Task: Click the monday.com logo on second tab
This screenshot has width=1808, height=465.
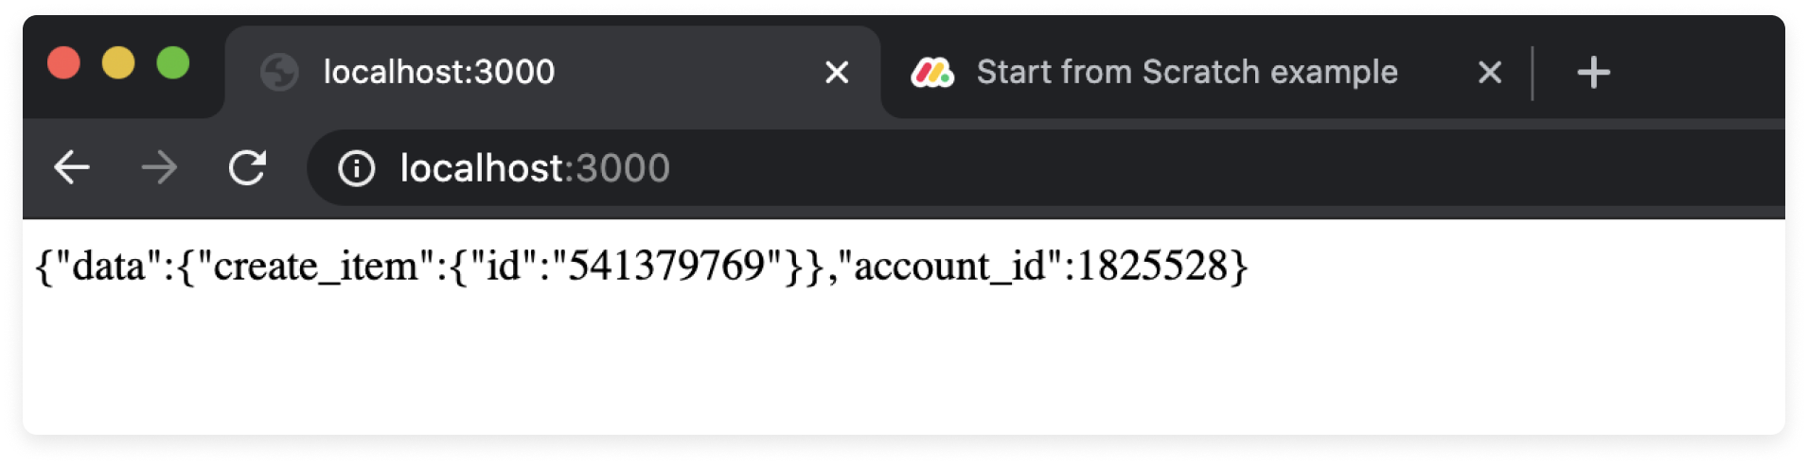Action: pos(932,73)
